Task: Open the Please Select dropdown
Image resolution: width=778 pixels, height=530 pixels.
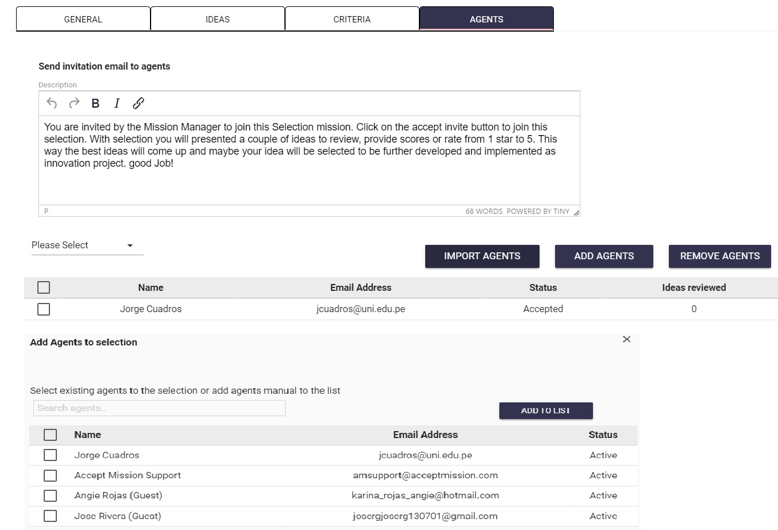Action: pos(86,245)
